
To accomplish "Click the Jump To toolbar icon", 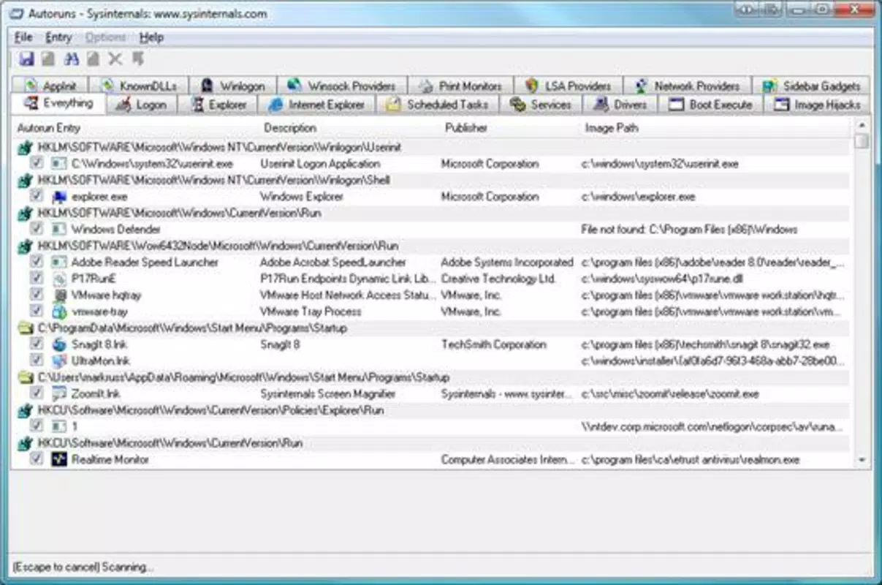I will [137, 59].
